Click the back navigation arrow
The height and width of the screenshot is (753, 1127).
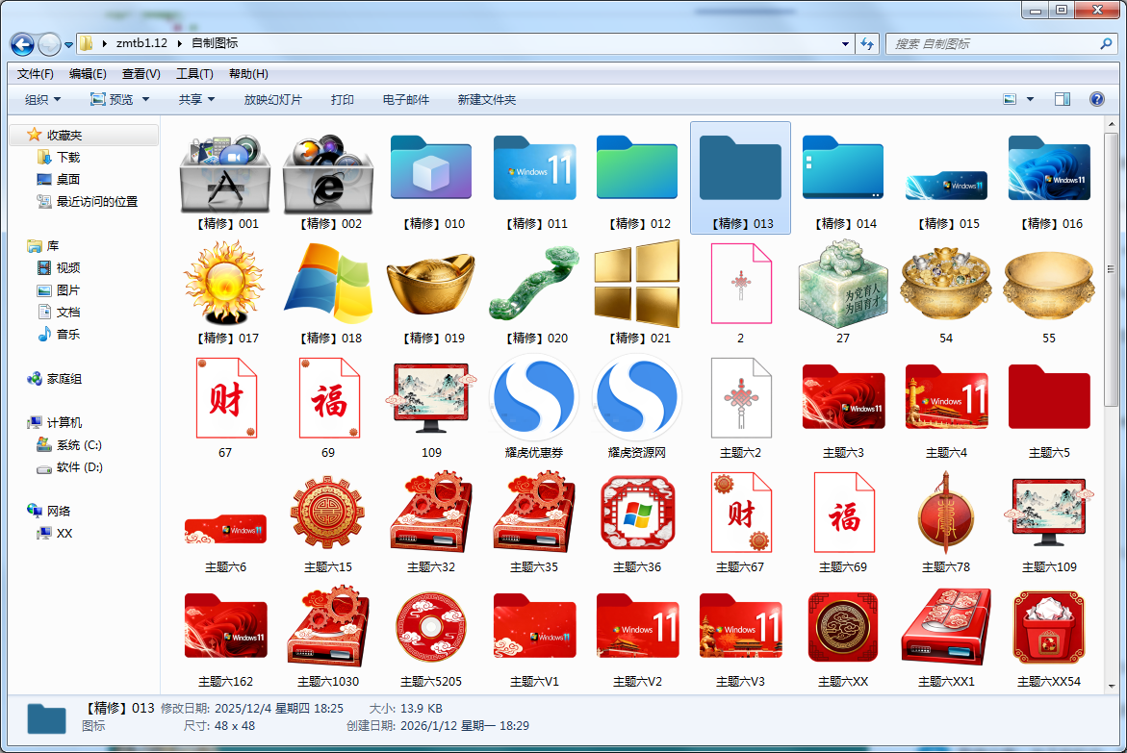pyautogui.click(x=21, y=44)
